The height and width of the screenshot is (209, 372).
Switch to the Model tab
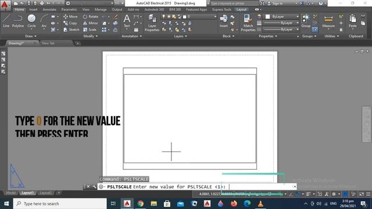[10, 193]
